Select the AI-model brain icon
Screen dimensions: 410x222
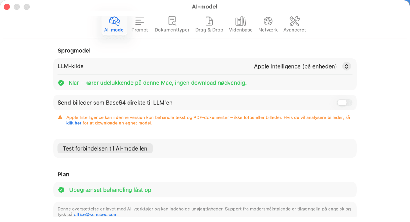click(x=115, y=21)
